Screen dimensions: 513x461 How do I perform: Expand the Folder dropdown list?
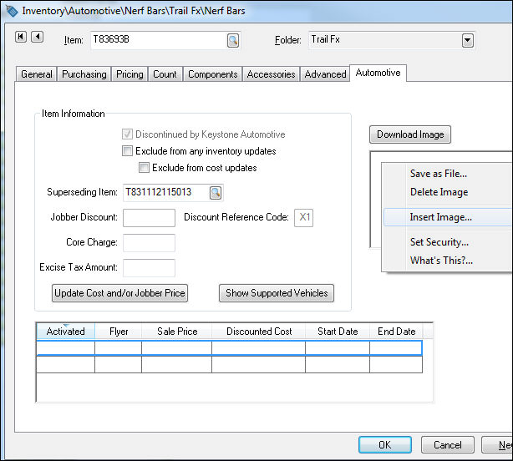click(467, 40)
